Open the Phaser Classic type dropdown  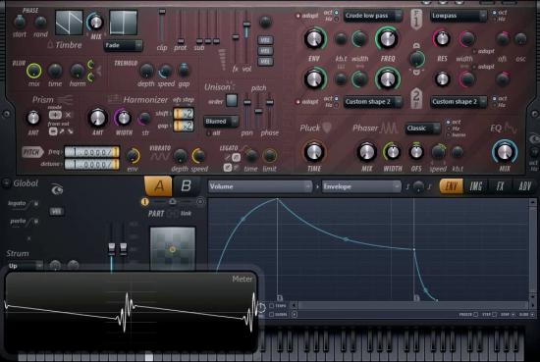(422, 128)
